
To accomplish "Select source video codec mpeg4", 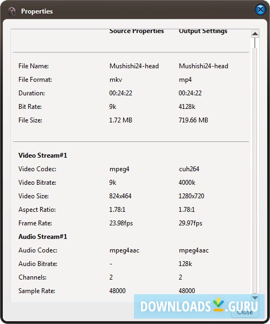I will pyautogui.click(x=119, y=169).
